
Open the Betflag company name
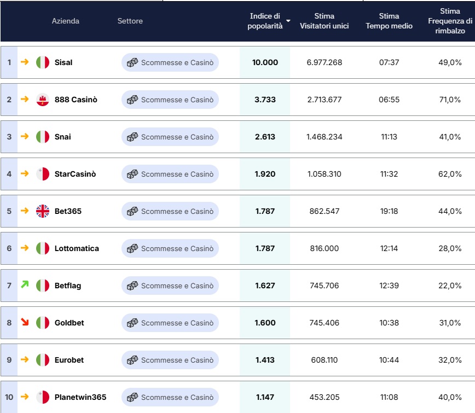[x=68, y=286]
